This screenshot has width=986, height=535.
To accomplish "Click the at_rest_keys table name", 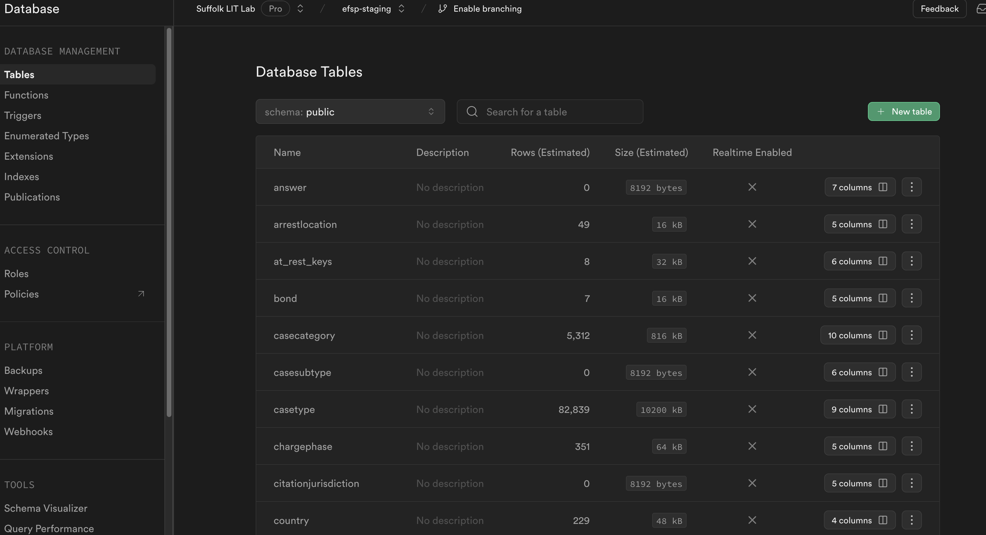I will coord(302,262).
